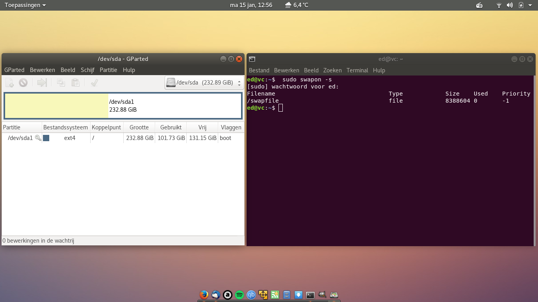Viewport: 538px width, 302px height.
Task: Open the GParted menu in GParted
Action: 14,70
